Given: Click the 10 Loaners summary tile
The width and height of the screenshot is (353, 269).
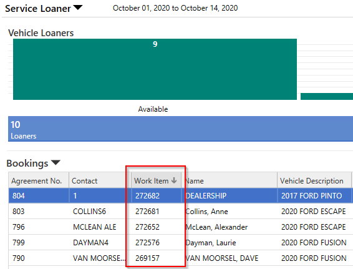Looking at the screenshot, I should click(x=180, y=129).
